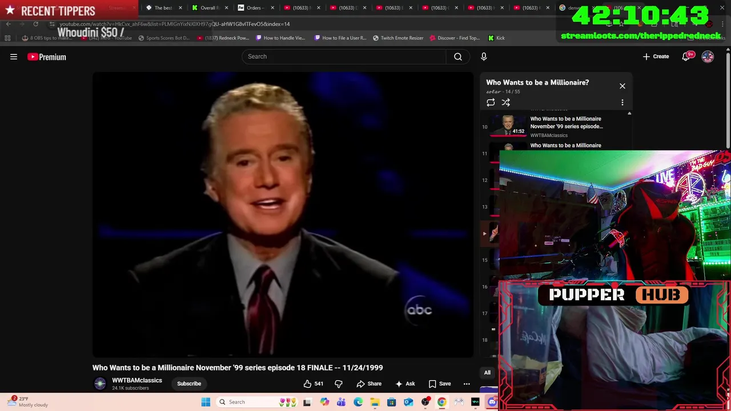Open 'Twitch Emote Resizer' bookmark
The image size is (731, 411).
click(x=398, y=38)
